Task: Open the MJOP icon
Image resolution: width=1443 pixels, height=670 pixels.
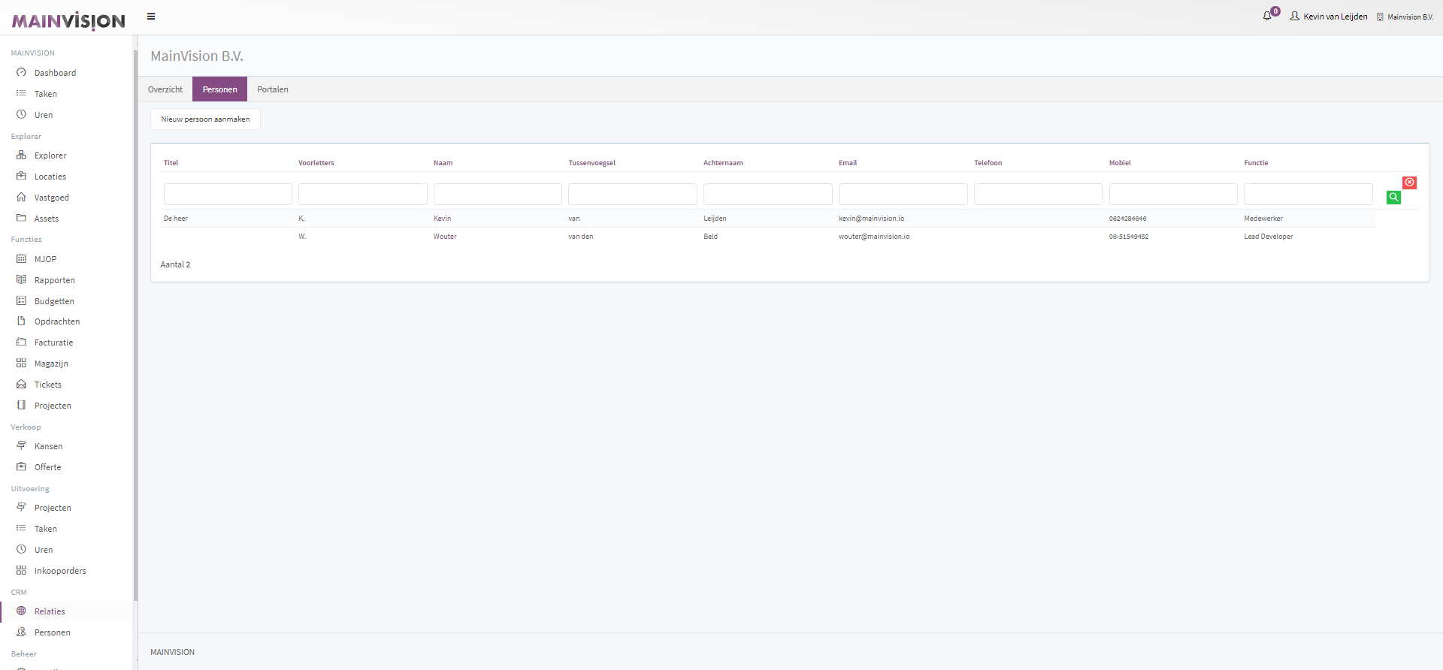Action: (x=21, y=259)
